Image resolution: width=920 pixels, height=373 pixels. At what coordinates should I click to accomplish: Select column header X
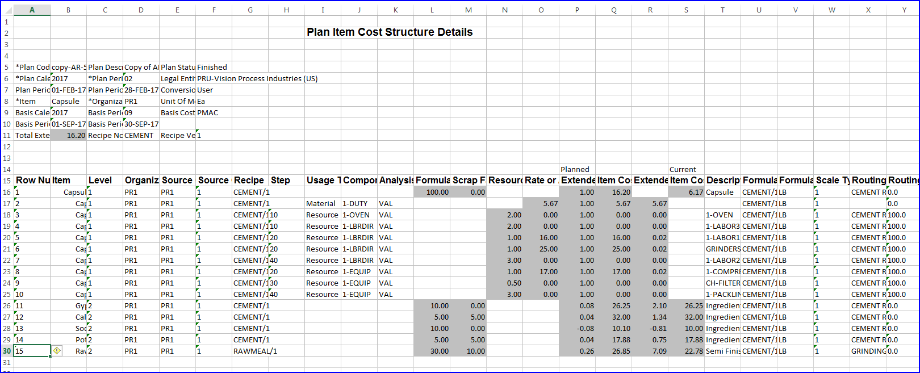tap(868, 10)
